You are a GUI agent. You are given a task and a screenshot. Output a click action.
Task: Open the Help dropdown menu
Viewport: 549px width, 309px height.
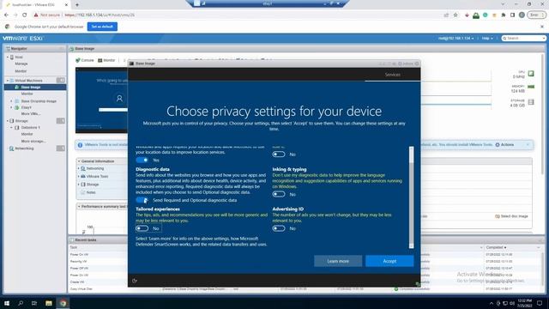click(x=487, y=38)
